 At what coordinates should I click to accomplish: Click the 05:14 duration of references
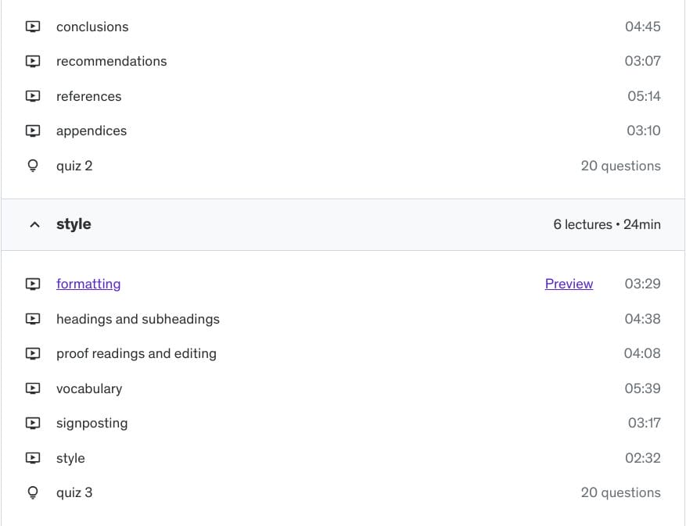point(643,96)
